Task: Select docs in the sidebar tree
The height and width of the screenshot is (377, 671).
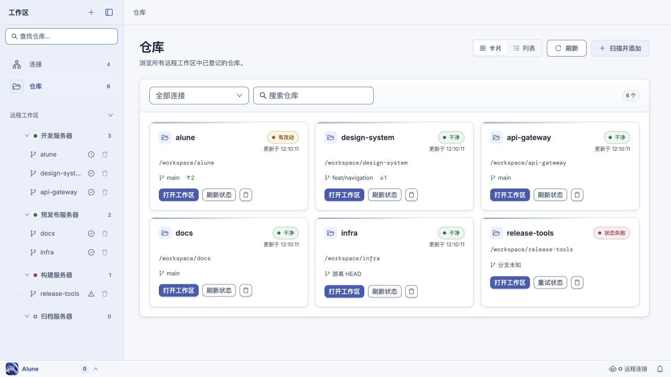Action: (48, 234)
